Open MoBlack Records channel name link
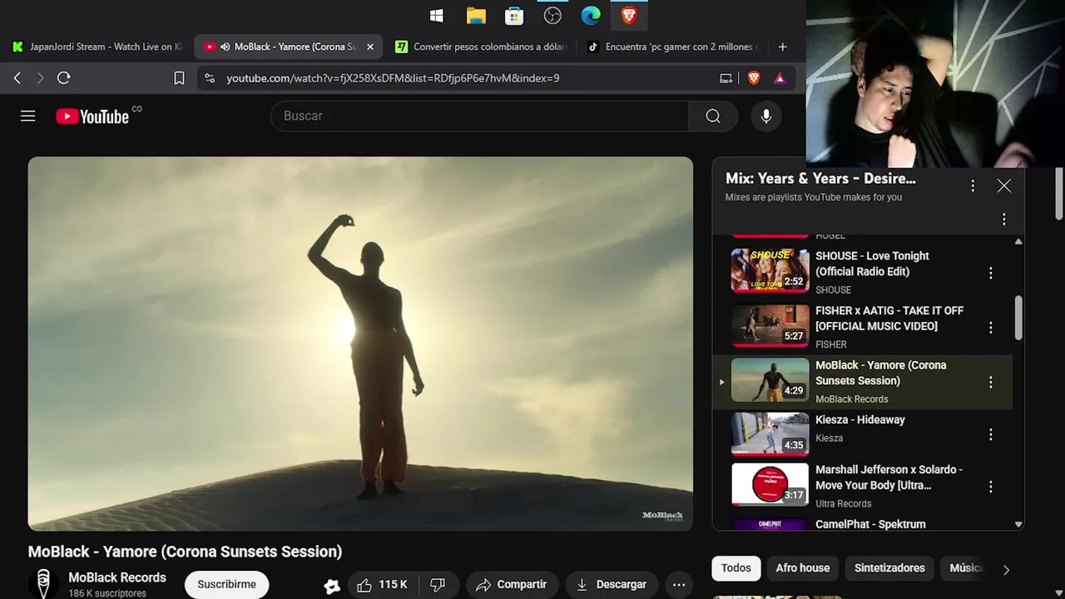The width and height of the screenshot is (1065, 599). coord(117,577)
